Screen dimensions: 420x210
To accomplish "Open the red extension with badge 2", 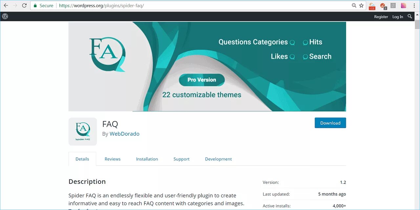I will coord(383,6).
